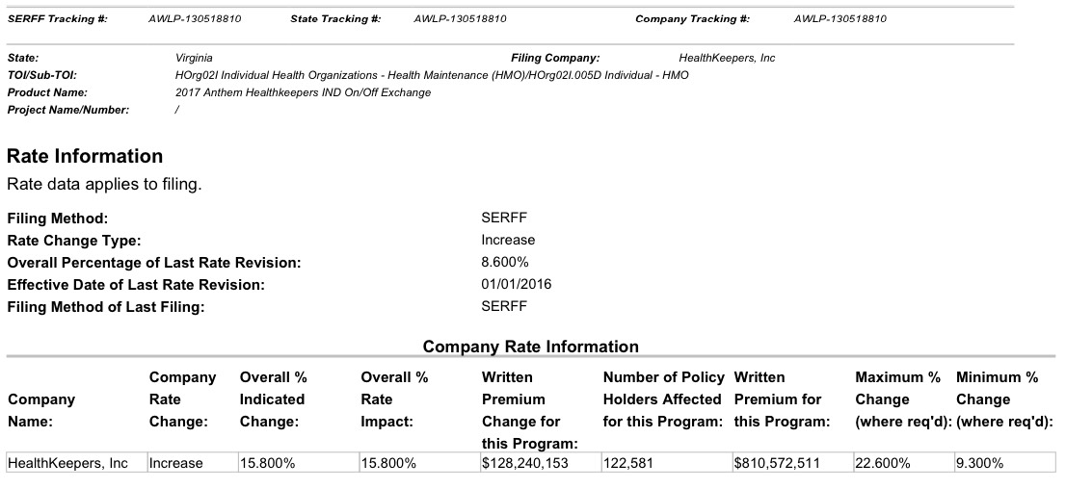Click the Company Rate Information table title
The width and height of the screenshot is (1066, 489).
[530, 347]
